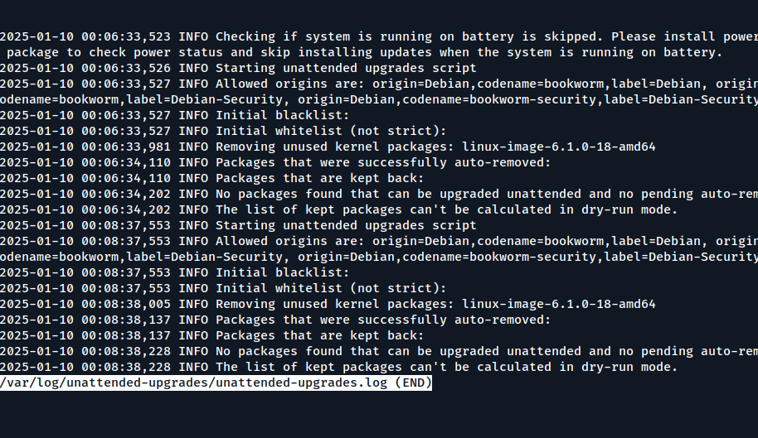Click the 00:06:34,202 dry-run mode line
The width and height of the screenshot is (758, 438).
pos(339,209)
